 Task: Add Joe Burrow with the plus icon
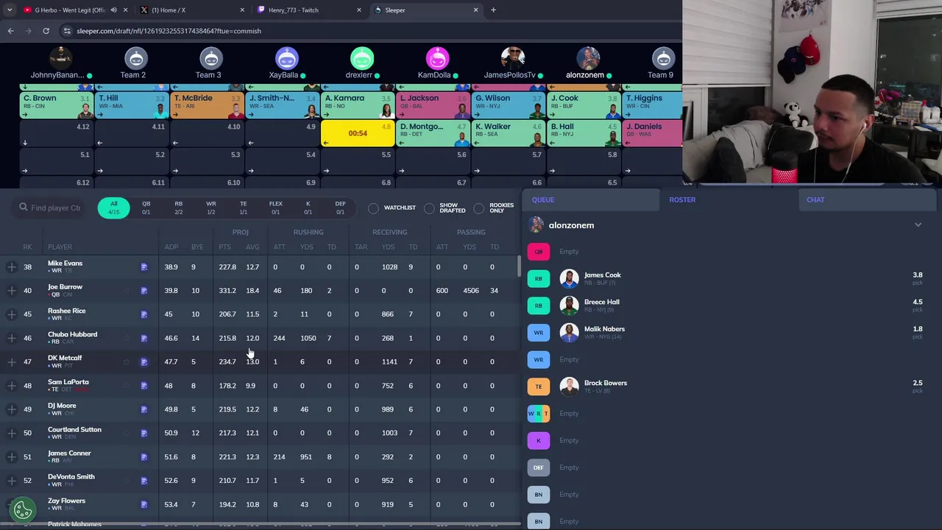point(12,291)
